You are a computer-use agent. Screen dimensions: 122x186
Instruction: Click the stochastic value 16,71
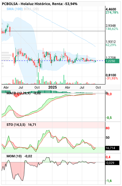(x=32, y=125)
